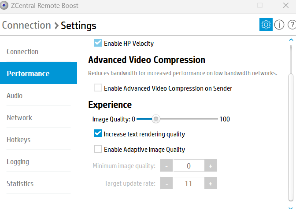Click the information (i) icon
Viewport: 296px width, 209px height.
(279, 25)
